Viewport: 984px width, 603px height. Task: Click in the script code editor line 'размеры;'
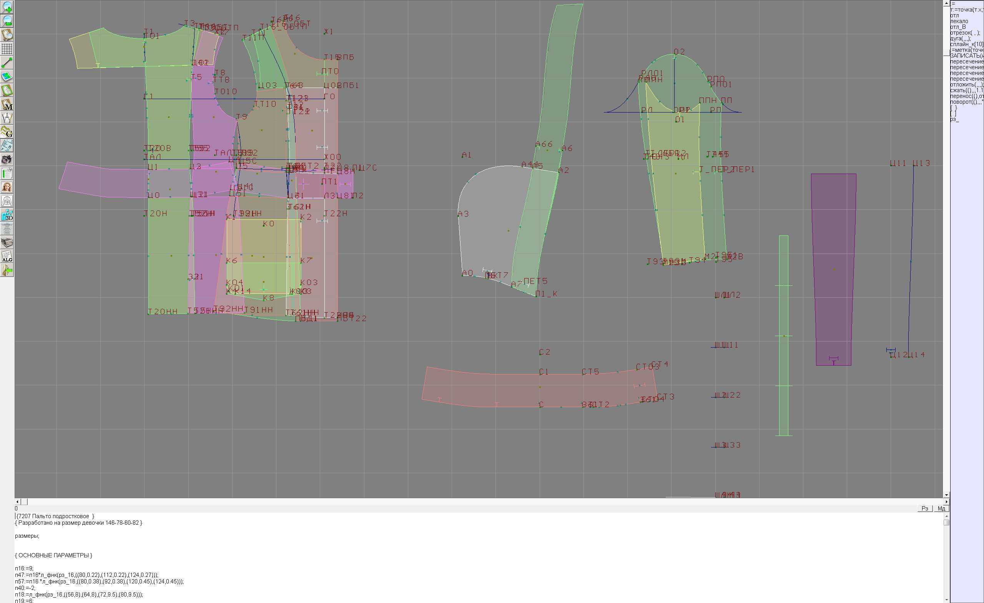(27, 536)
